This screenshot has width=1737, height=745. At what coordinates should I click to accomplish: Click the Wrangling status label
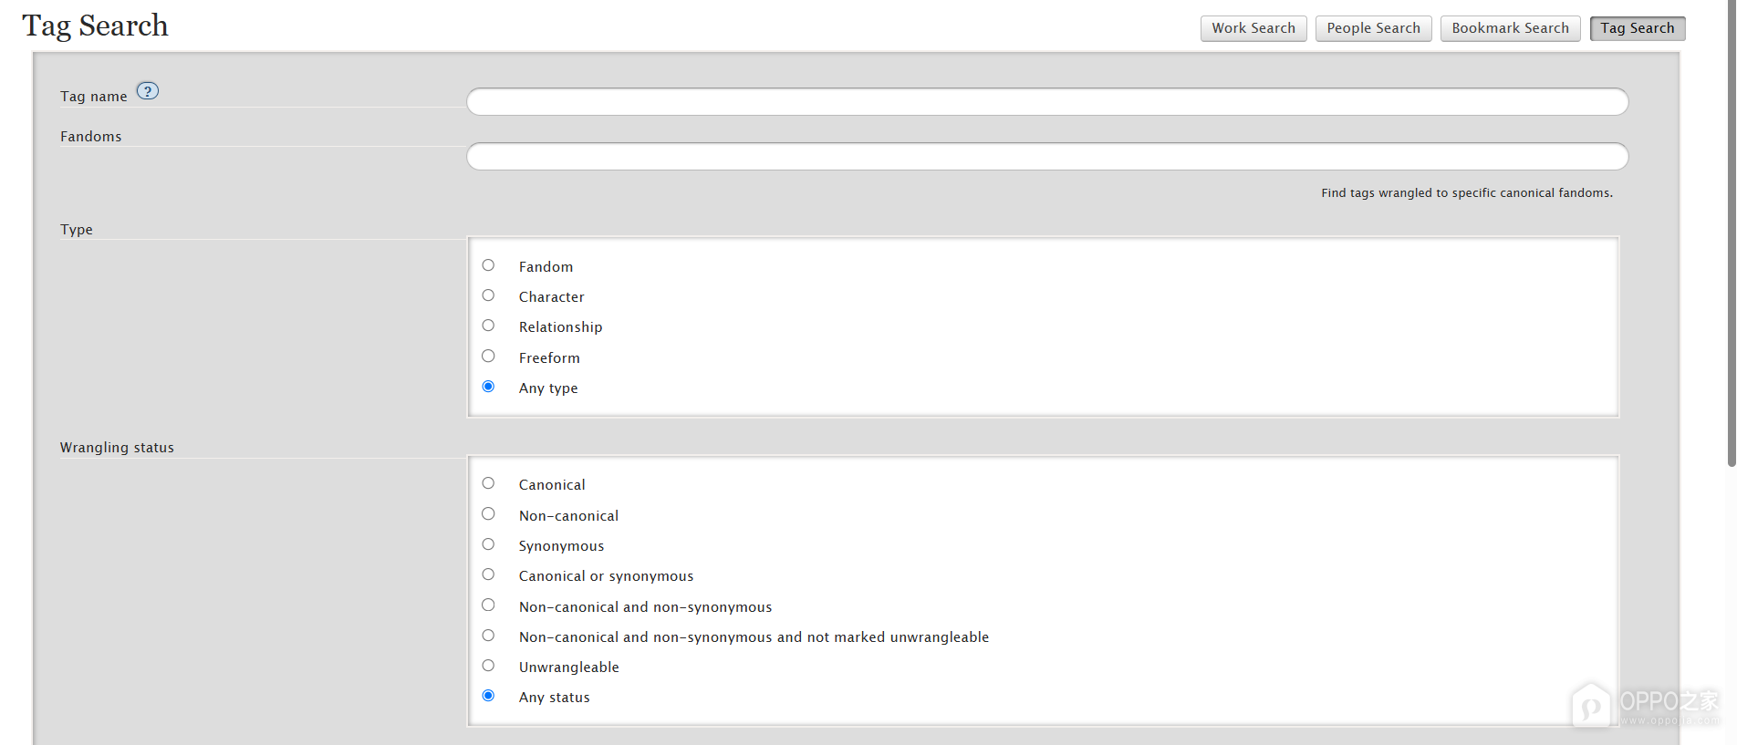coord(117,448)
